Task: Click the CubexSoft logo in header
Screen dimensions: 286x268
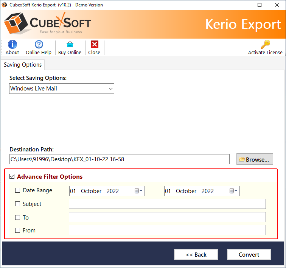Action: [x=47, y=23]
